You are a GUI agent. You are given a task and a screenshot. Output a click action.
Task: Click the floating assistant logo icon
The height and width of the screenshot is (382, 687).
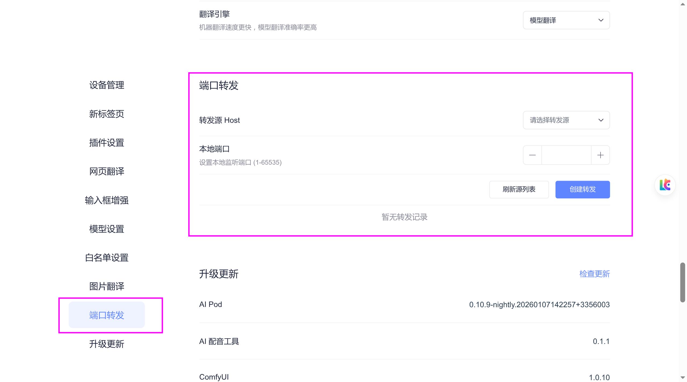[x=665, y=185]
